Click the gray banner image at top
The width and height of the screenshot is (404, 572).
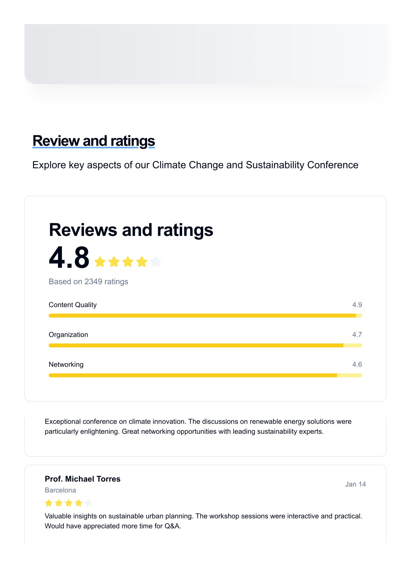[x=206, y=54]
